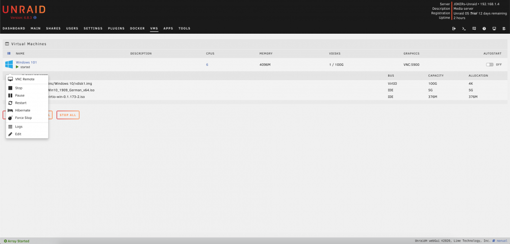510x244 pixels.
Task: Click the Array Started status text
Action: pyautogui.click(x=18, y=241)
